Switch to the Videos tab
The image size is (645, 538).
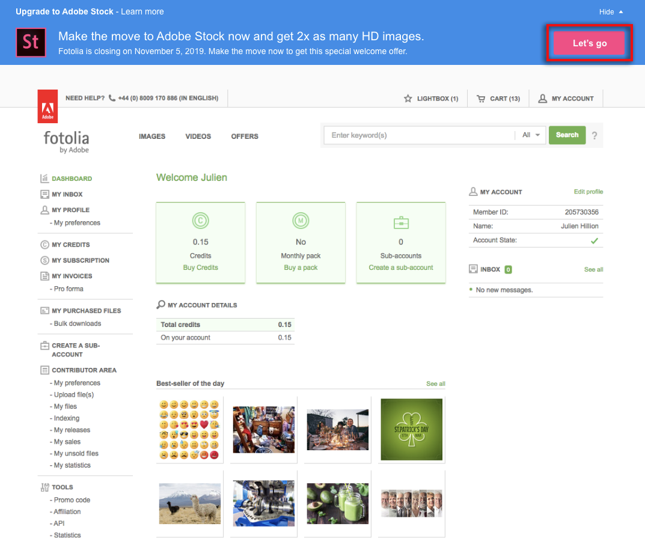(198, 136)
